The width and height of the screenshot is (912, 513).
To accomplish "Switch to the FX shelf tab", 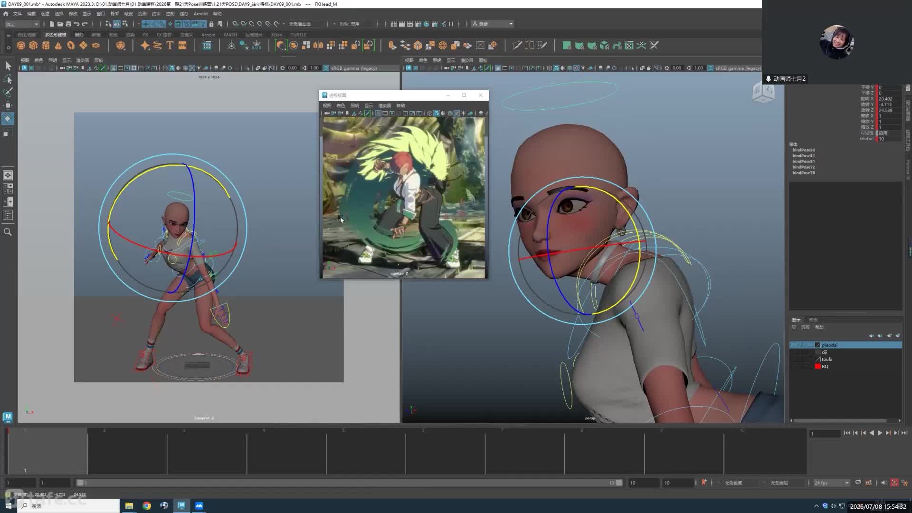I will click(x=145, y=35).
